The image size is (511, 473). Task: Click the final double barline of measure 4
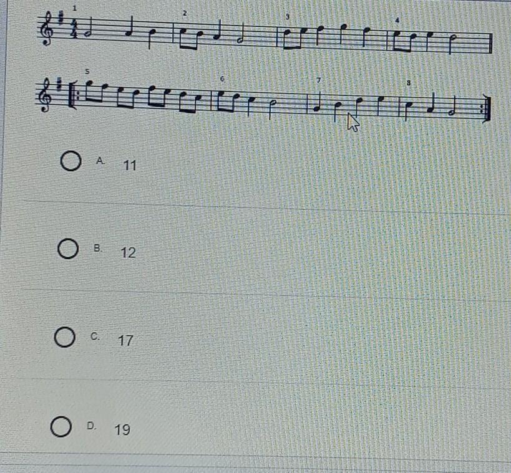point(490,43)
